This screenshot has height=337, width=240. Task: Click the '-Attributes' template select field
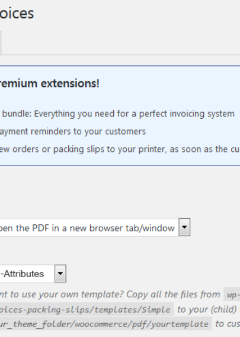click(x=33, y=274)
